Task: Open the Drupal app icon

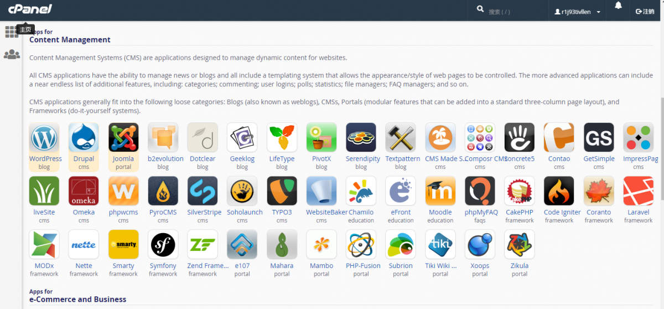Action: pyautogui.click(x=84, y=137)
